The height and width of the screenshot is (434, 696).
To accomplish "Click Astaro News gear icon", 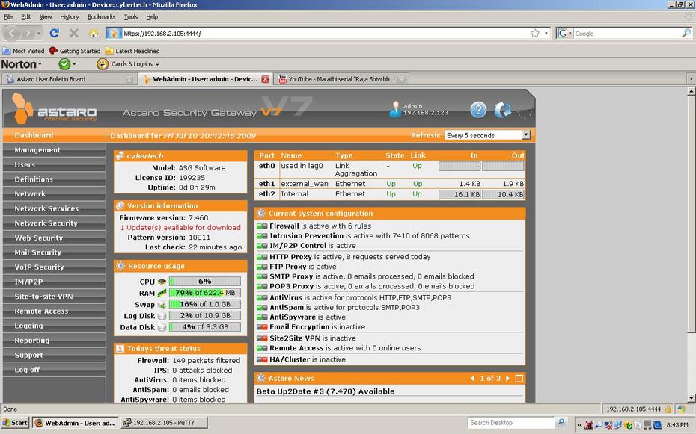I will (261, 378).
